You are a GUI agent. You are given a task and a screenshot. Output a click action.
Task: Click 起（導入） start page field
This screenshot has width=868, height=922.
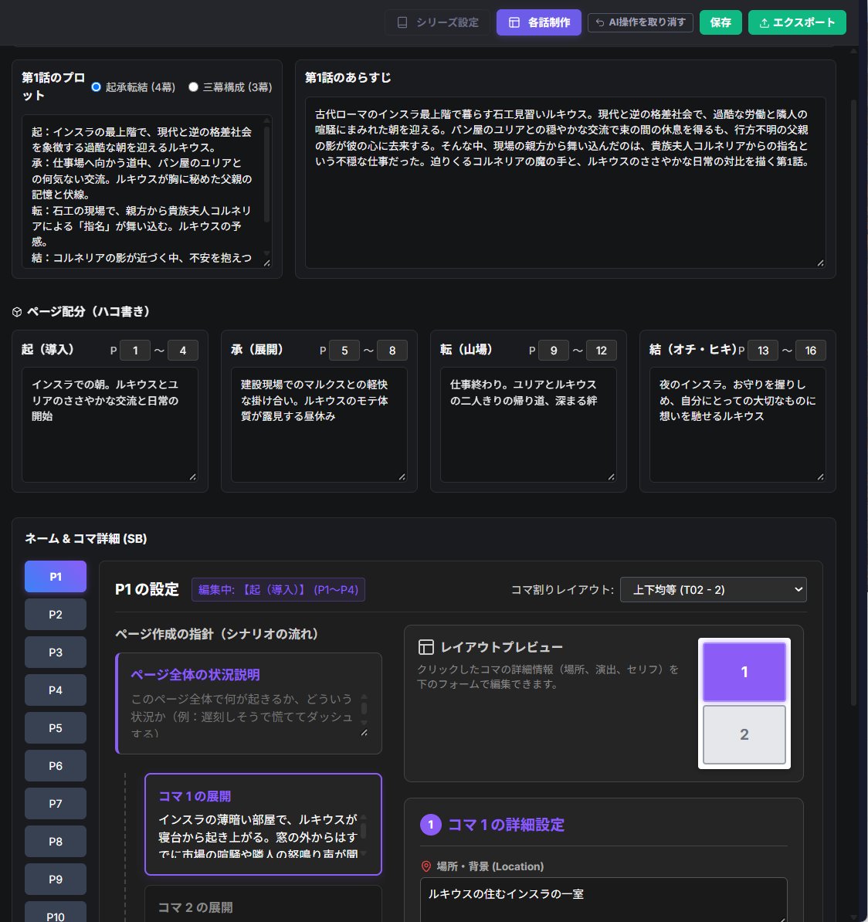click(135, 351)
